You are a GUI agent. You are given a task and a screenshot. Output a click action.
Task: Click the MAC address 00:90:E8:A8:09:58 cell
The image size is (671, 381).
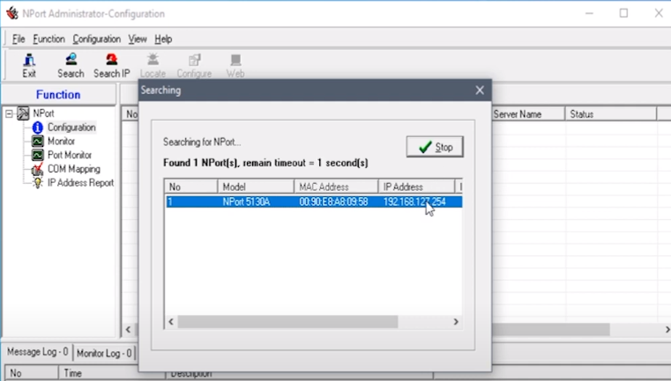333,201
